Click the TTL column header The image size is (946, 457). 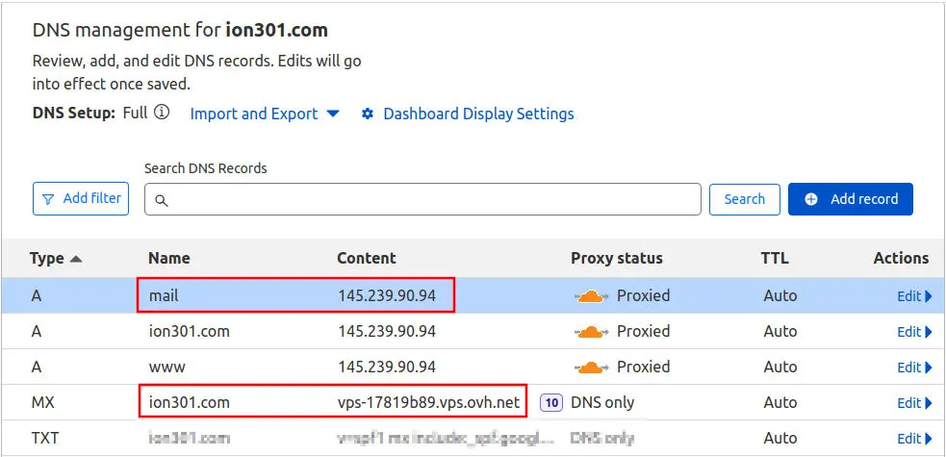click(x=775, y=258)
